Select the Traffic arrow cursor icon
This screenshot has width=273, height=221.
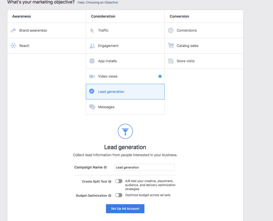coord(92,30)
